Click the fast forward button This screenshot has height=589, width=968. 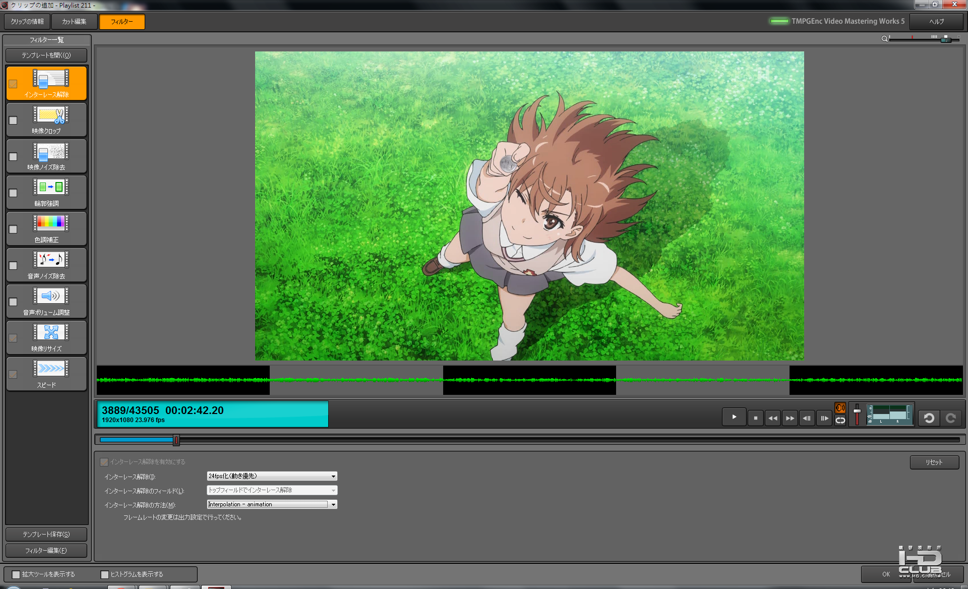(790, 418)
